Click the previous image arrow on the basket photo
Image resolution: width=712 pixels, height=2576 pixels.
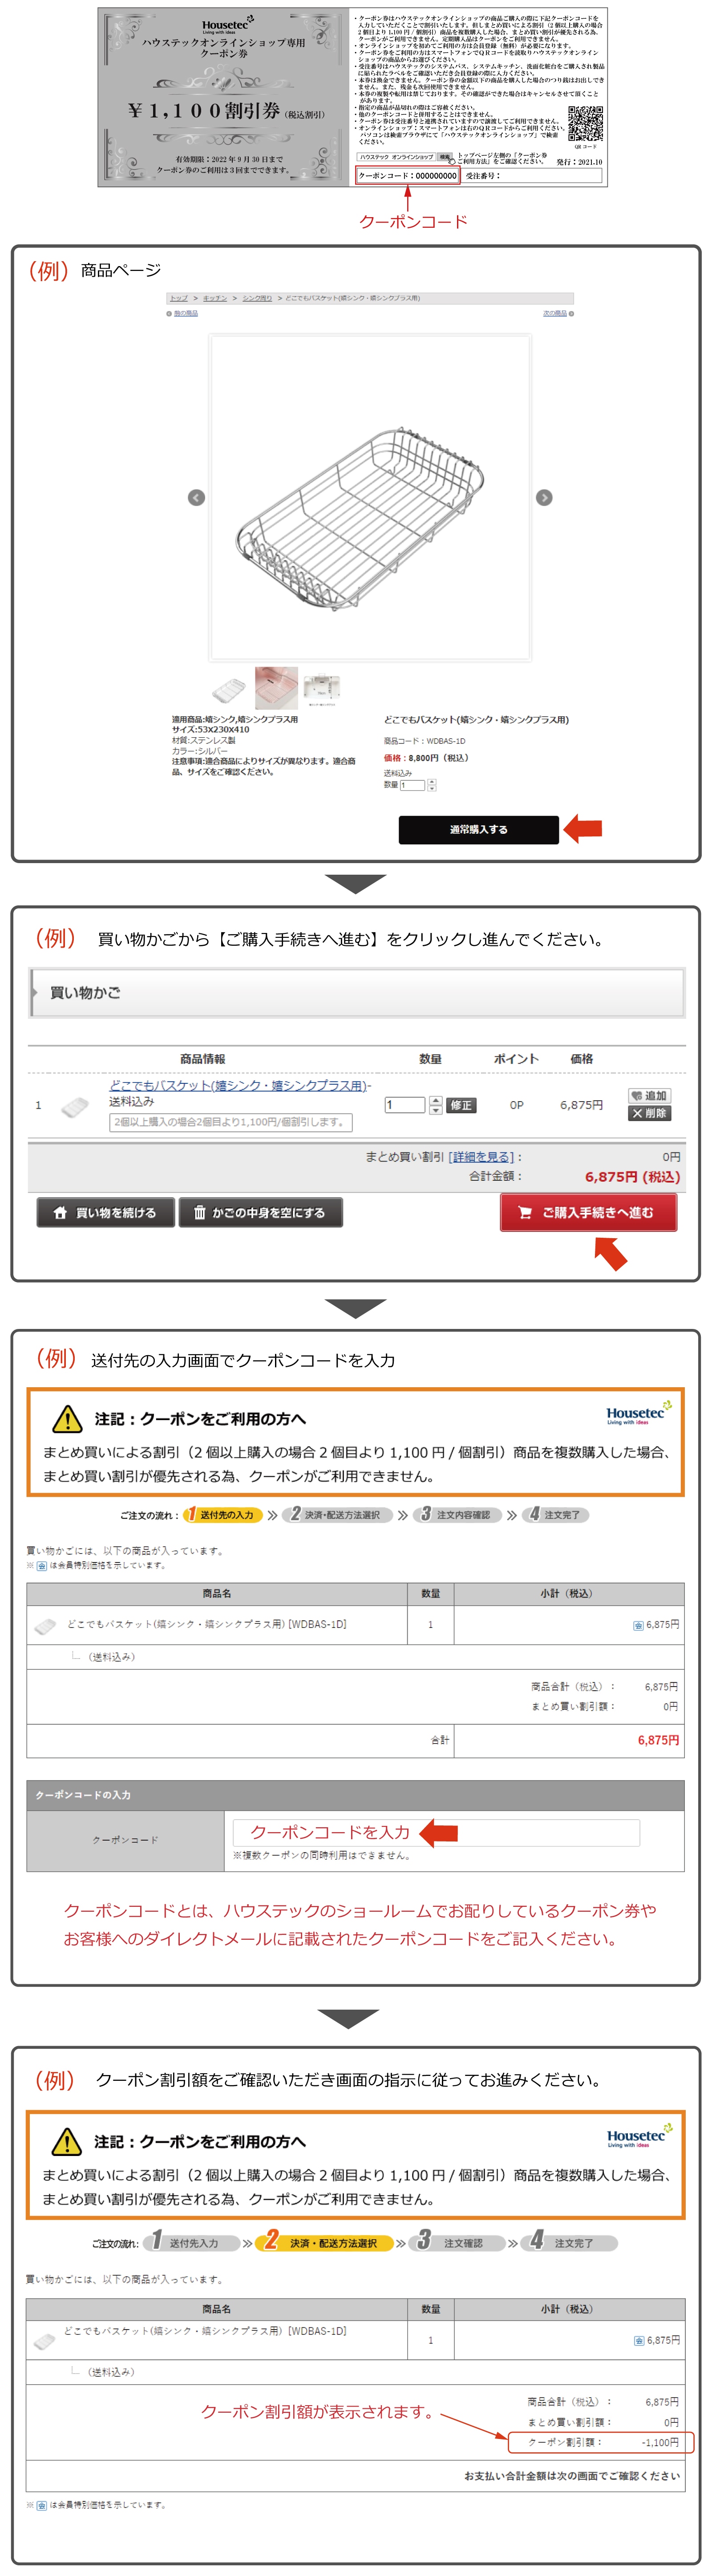[x=196, y=497]
